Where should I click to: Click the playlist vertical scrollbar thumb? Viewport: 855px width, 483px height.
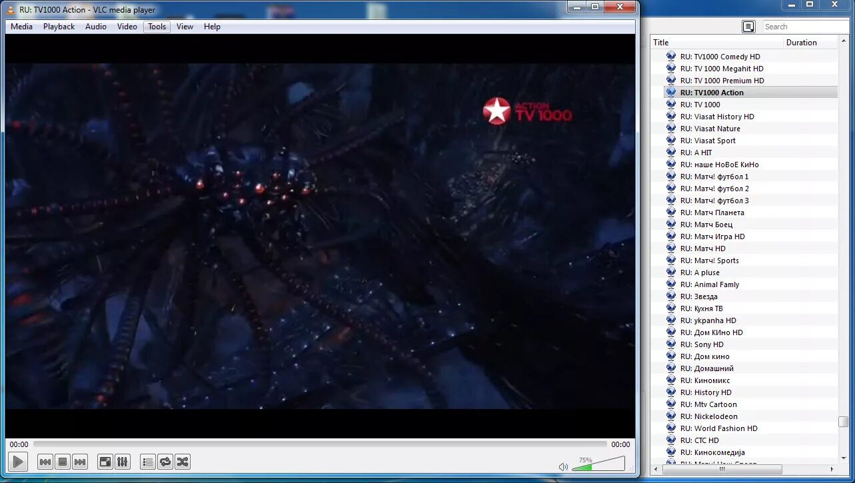pos(844,422)
